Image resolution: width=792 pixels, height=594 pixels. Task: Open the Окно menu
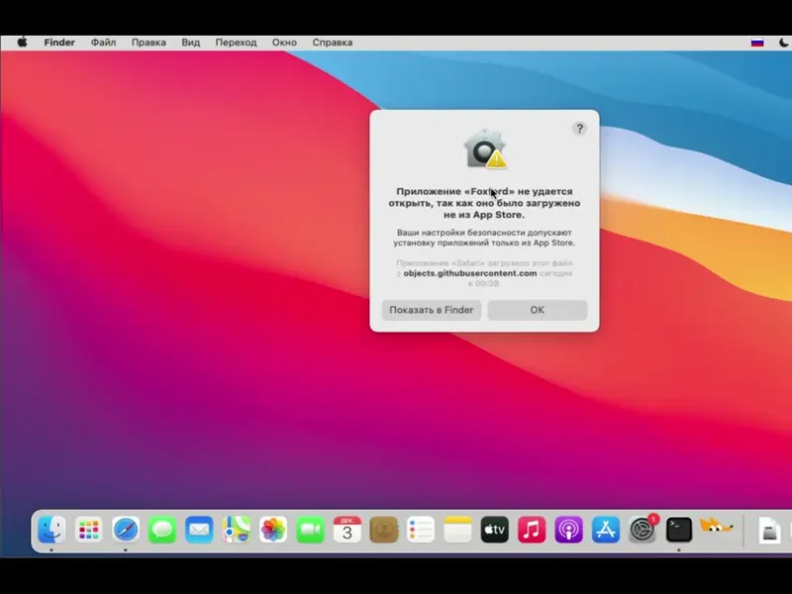coord(284,43)
